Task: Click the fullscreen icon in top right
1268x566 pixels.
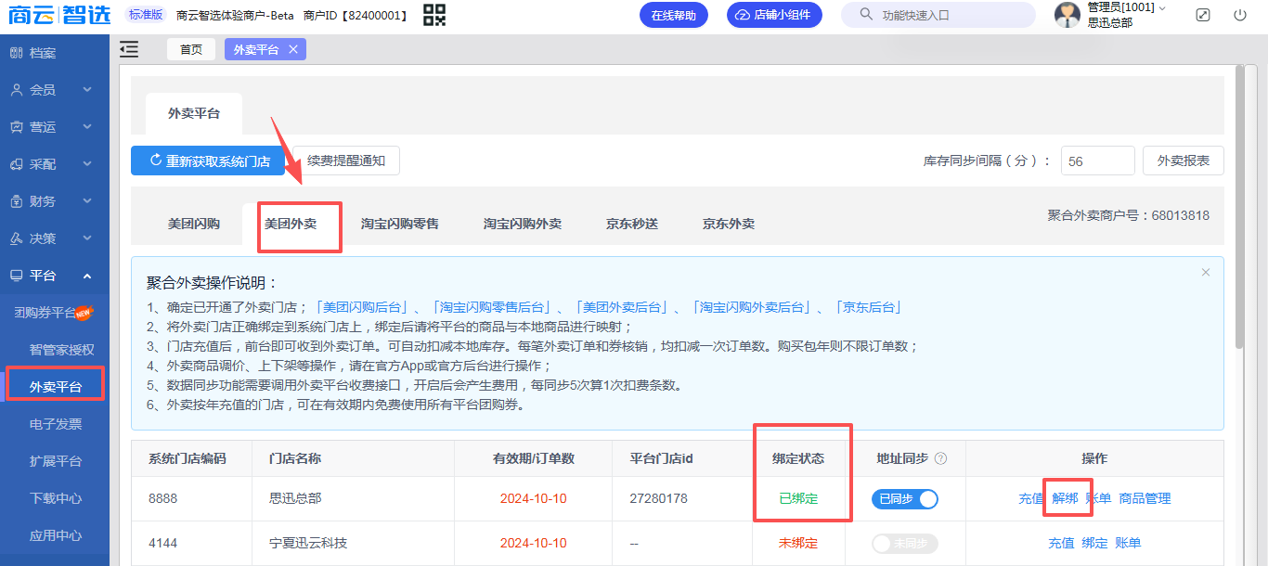Action: (x=1203, y=15)
